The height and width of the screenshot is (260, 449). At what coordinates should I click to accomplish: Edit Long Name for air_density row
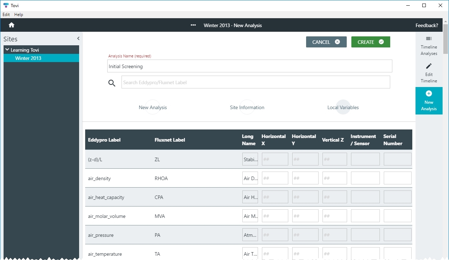[x=250, y=178]
